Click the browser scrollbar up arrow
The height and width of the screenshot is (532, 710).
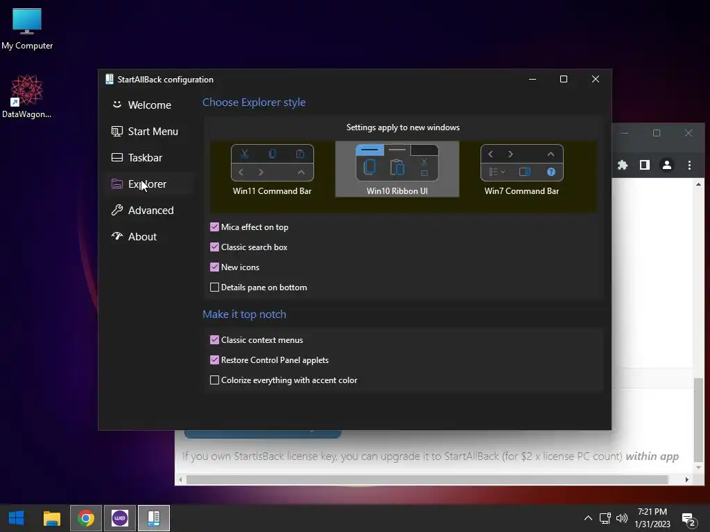pyautogui.click(x=698, y=184)
